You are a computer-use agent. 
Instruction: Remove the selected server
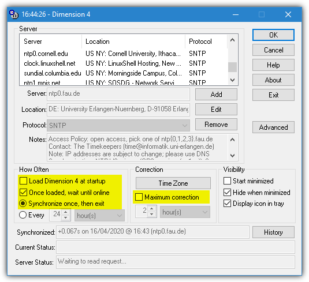point(216,124)
